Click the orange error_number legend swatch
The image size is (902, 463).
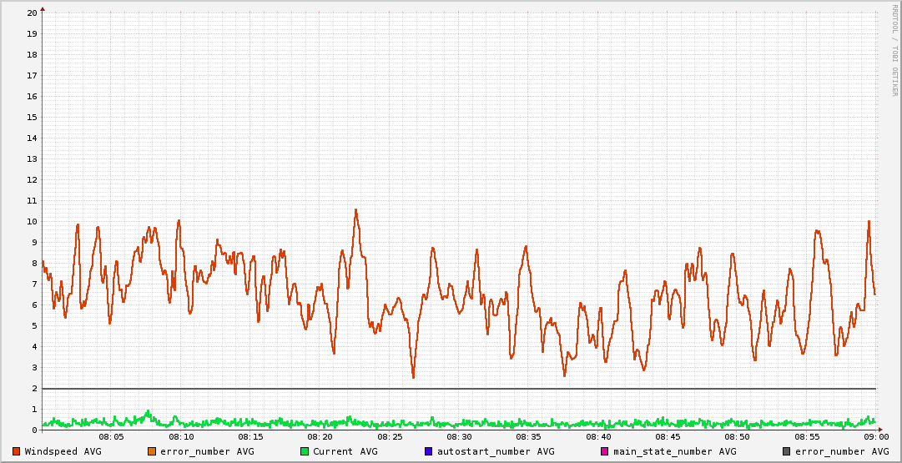(x=151, y=451)
